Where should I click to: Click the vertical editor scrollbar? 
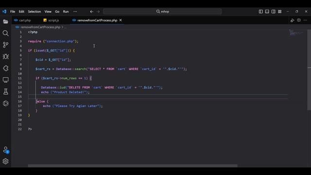coord(309,70)
